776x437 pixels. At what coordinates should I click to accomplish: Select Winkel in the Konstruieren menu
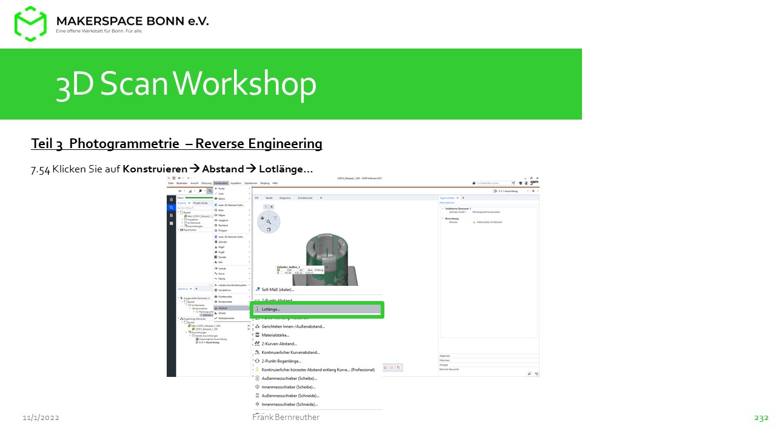coord(232,313)
